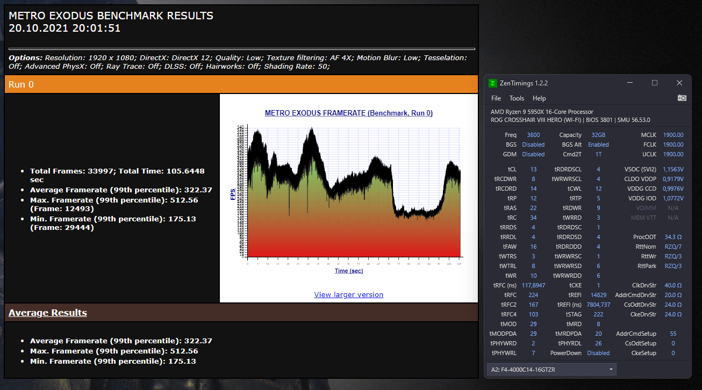Close the ZenTimings window
Screen dimensions: 702x390
point(679,83)
